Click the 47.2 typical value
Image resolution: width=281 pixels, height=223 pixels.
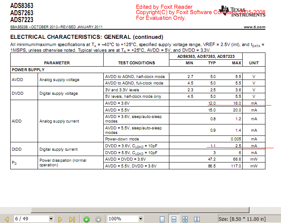pyautogui.click(x=212, y=159)
